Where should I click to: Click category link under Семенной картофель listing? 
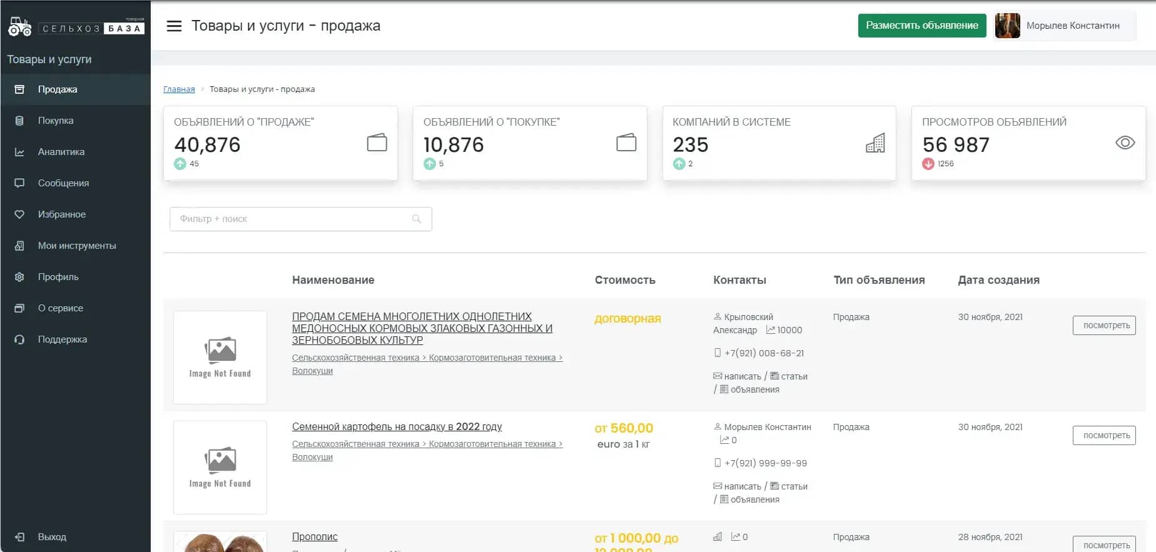pos(427,450)
